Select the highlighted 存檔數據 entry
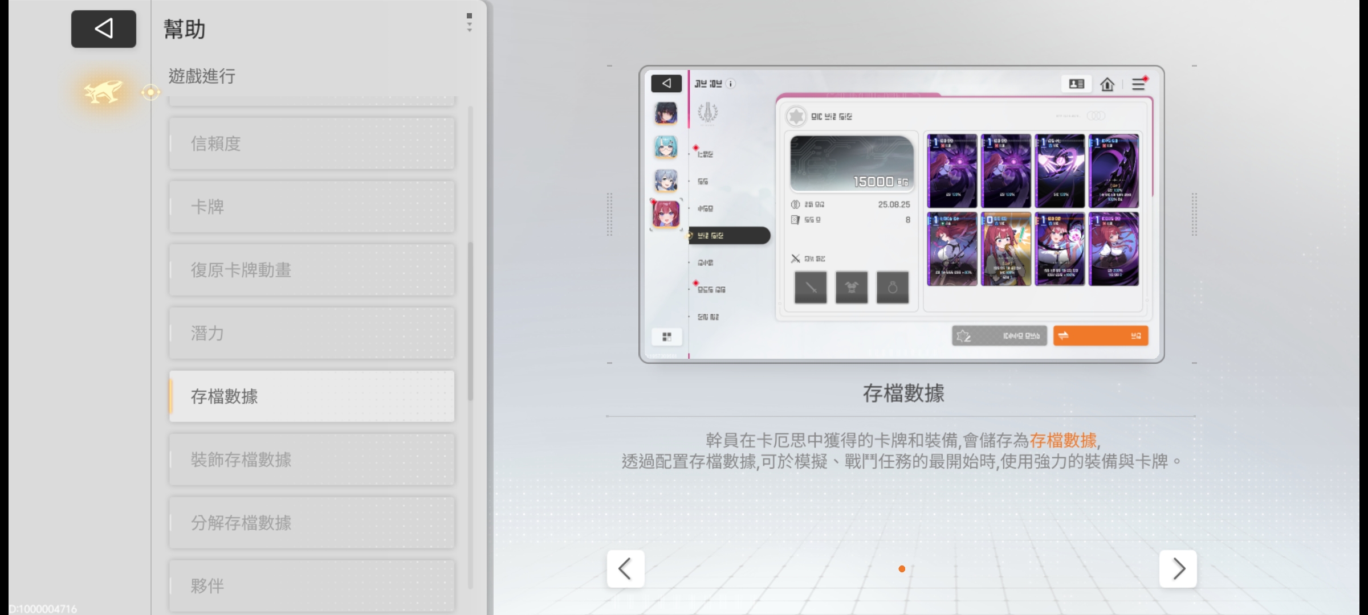The height and width of the screenshot is (615, 1368). click(x=312, y=396)
